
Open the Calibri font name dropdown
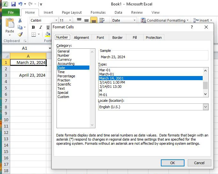56,20
